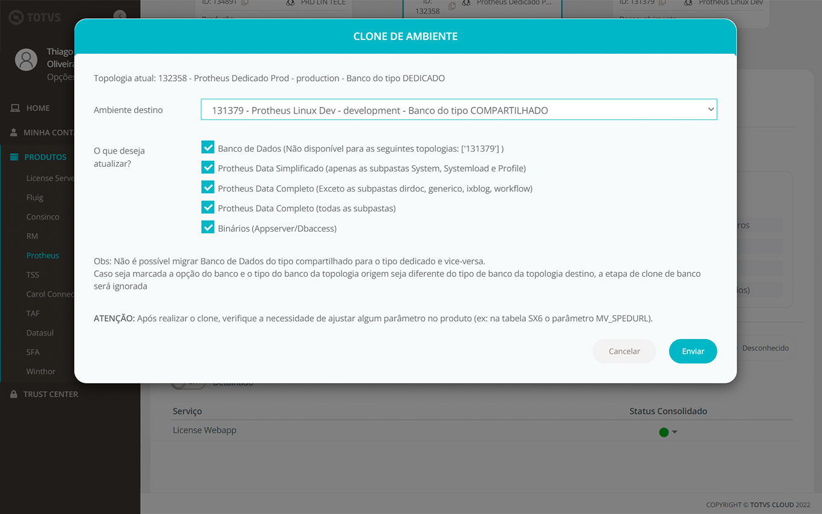Click the Cancelar button
The height and width of the screenshot is (514, 822).
[x=624, y=351]
